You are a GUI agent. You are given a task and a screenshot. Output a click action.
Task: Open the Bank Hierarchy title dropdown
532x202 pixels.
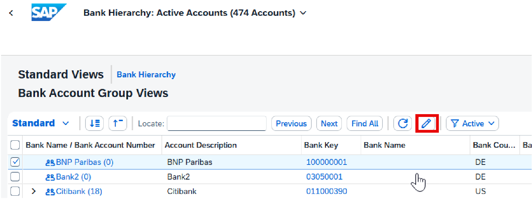coord(303,13)
